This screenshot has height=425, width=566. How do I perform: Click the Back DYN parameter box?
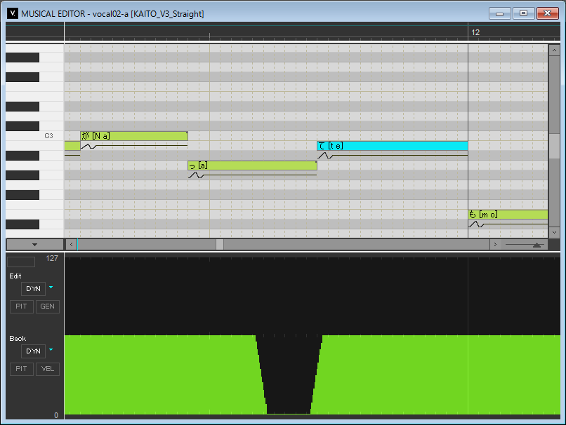pos(33,351)
